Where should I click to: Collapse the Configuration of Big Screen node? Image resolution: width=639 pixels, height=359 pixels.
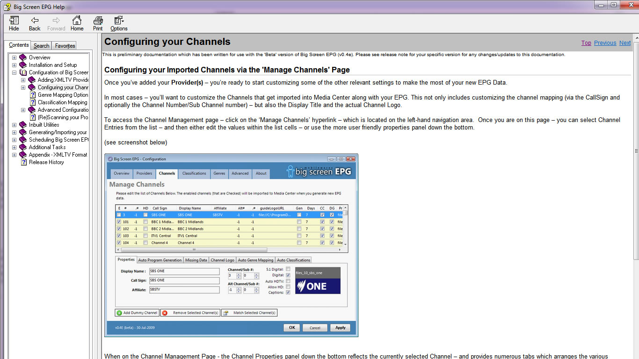[14, 72]
